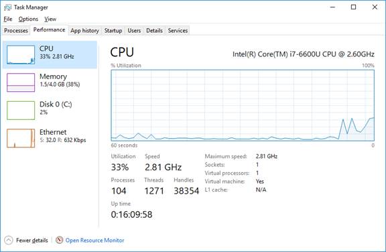Click the CPU utilization graph area
This screenshot has width=386, height=252.
pyautogui.click(x=243, y=105)
